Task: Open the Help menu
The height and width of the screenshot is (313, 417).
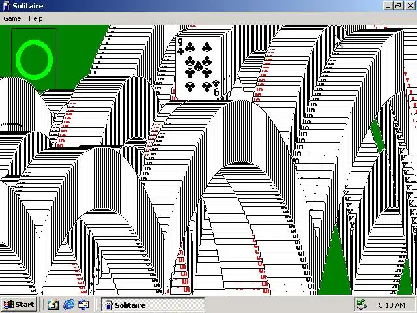Action: point(36,18)
